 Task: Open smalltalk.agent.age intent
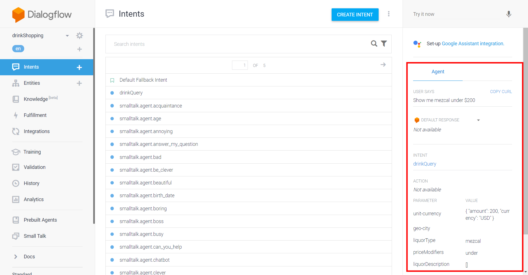pyautogui.click(x=249, y=119)
